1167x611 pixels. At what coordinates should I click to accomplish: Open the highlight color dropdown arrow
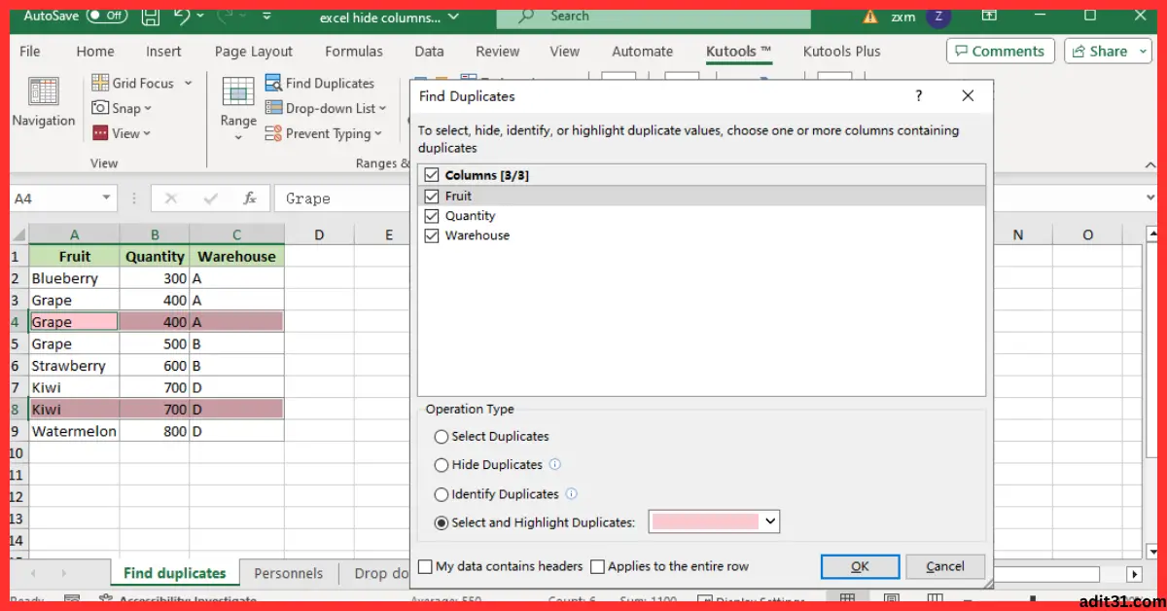tap(770, 521)
